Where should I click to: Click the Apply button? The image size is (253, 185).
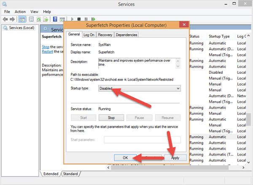[175, 158]
